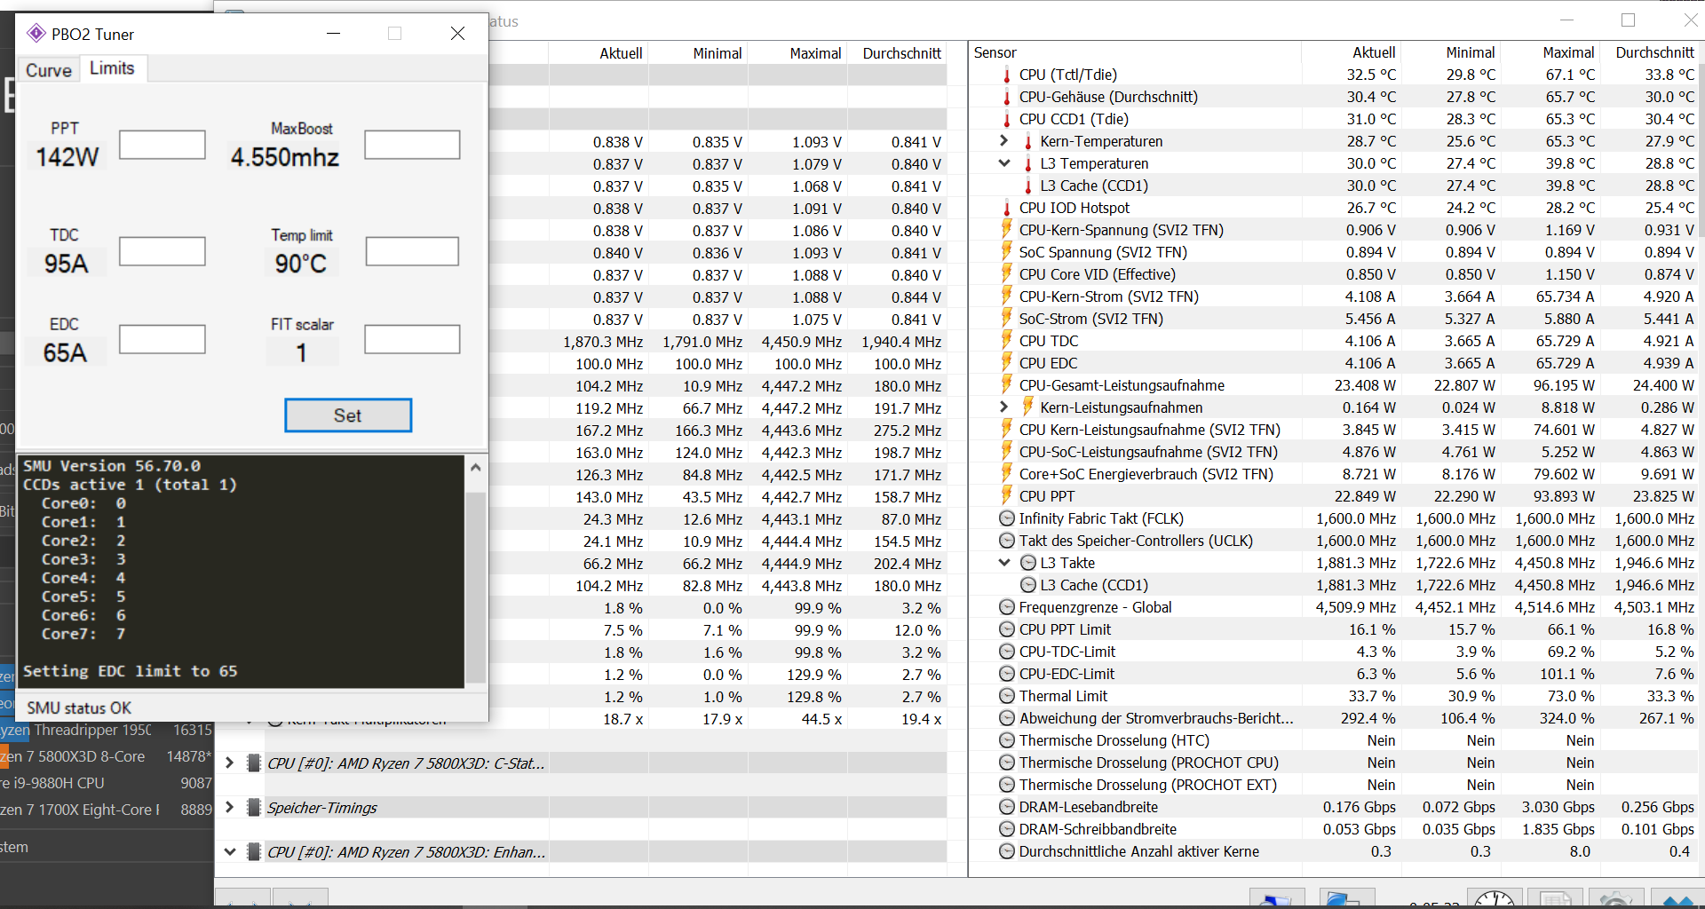Focus the MaxBoost input field
This screenshot has height=909, width=1705.
(x=412, y=145)
